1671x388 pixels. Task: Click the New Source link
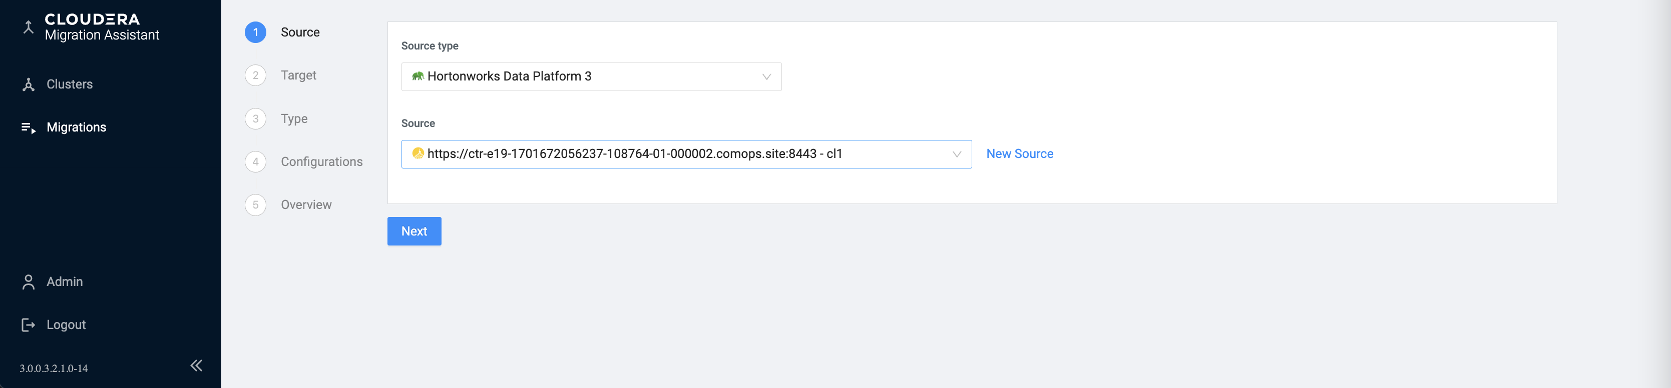(x=1019, y=154)
